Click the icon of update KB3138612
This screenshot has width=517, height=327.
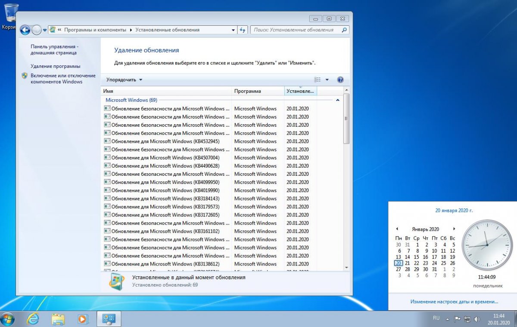pyautogui.click(x=107, y=263)
